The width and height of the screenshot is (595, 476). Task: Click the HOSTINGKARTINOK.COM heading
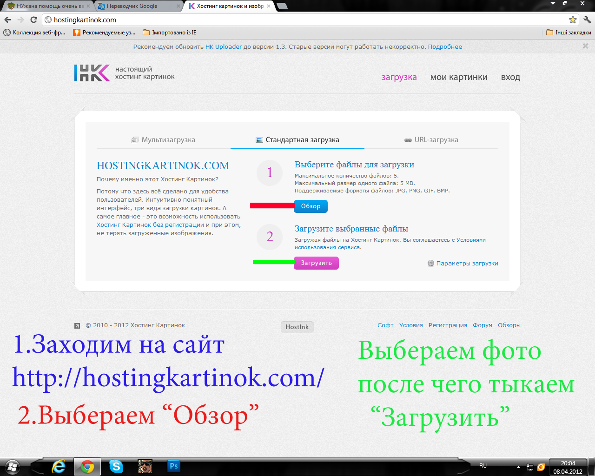[163, 165]
